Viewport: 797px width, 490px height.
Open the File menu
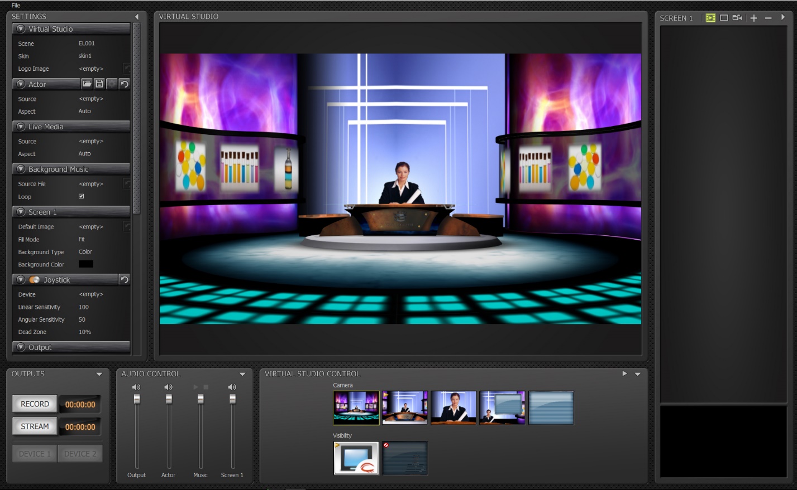coord(16,5)
